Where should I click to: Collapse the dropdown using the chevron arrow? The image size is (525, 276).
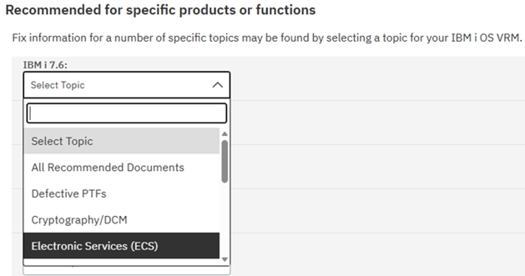pos(217,85)
